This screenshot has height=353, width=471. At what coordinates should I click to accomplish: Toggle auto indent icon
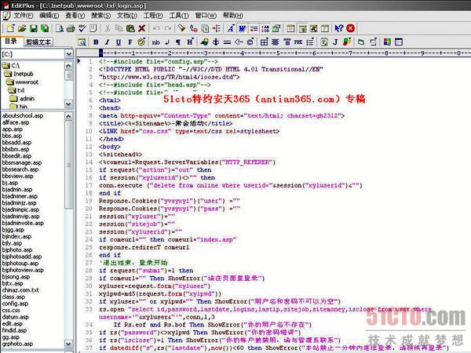(254, 28)
